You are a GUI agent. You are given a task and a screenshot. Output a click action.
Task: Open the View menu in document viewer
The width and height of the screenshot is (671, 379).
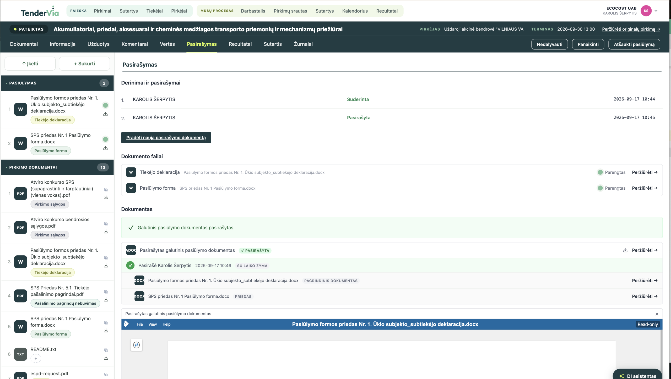[152, 324]
